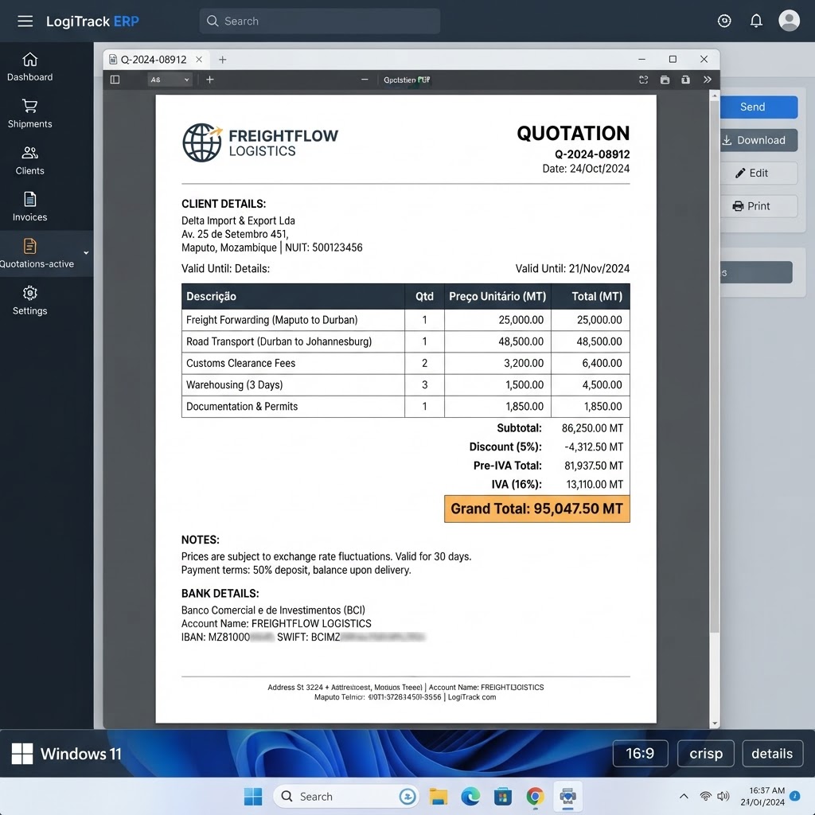
Task: Add a new document tab
Action: click(x=223, y=60)
